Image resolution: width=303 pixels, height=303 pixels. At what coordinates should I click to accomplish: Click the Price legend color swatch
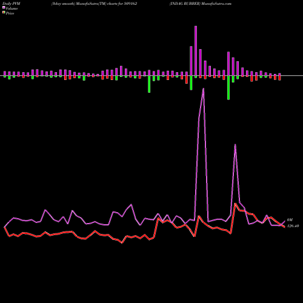[x=4, y=12]
